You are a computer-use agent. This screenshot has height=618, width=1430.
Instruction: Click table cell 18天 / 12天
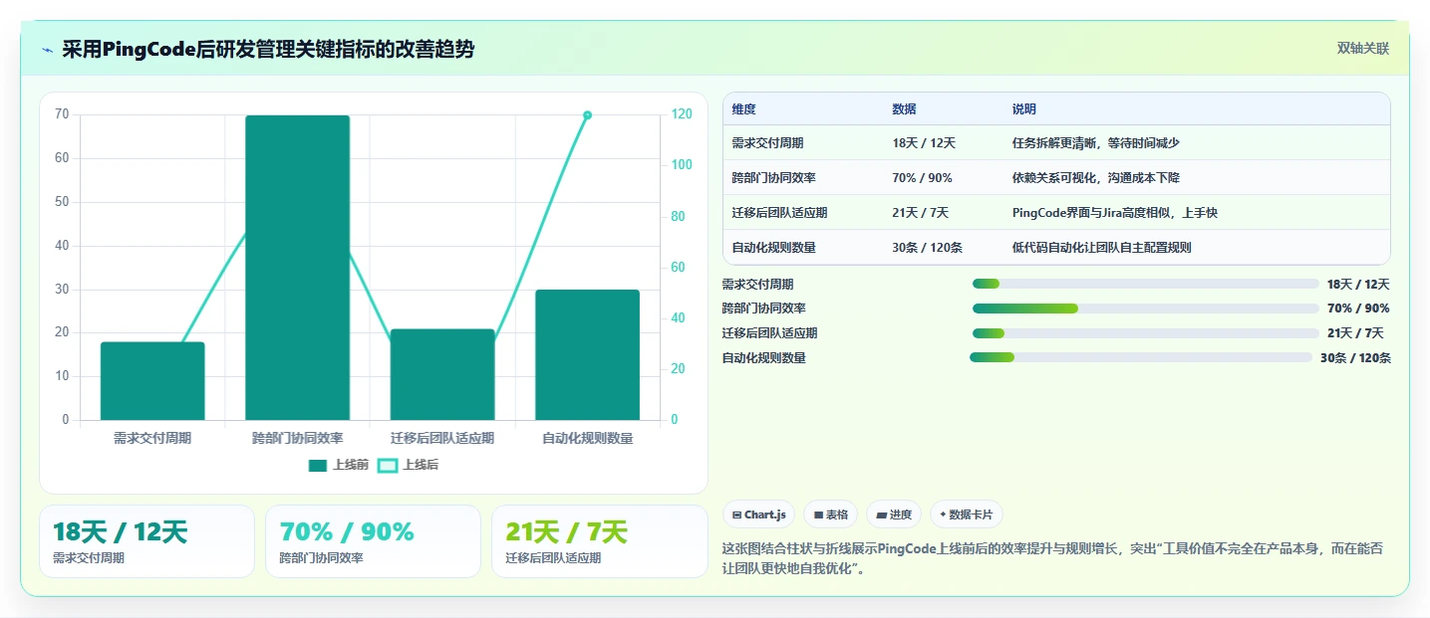pos(924,143)
